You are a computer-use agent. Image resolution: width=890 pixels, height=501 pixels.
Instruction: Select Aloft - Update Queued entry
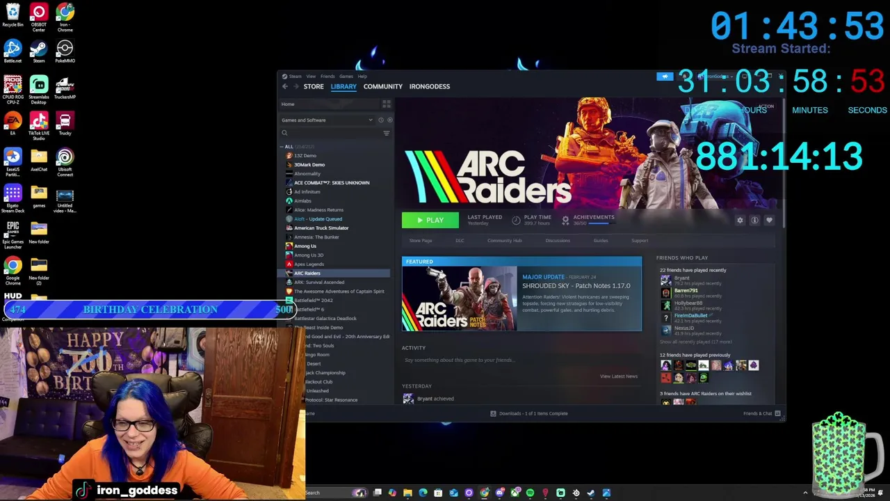click(x=318, y=219)
